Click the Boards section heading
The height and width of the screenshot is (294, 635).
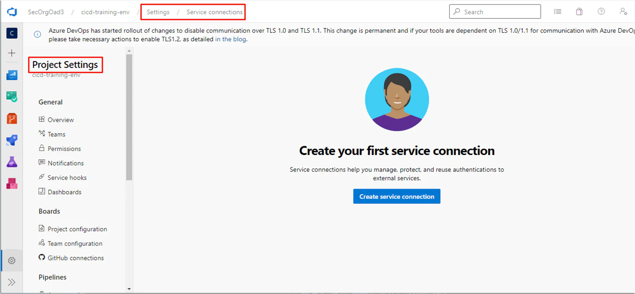click(49, 212)
